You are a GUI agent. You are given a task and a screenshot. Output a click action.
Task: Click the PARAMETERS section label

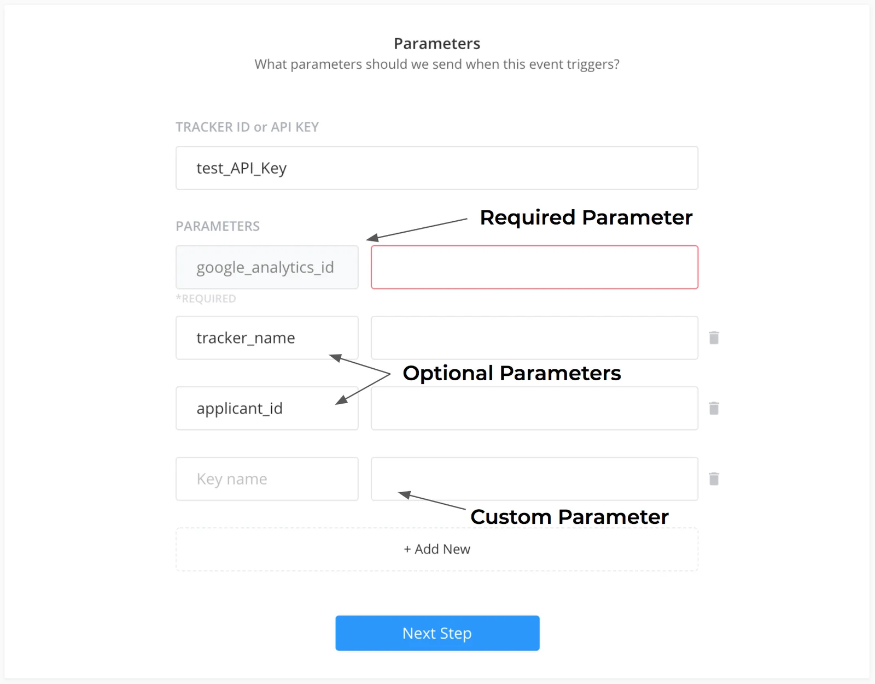218,226
